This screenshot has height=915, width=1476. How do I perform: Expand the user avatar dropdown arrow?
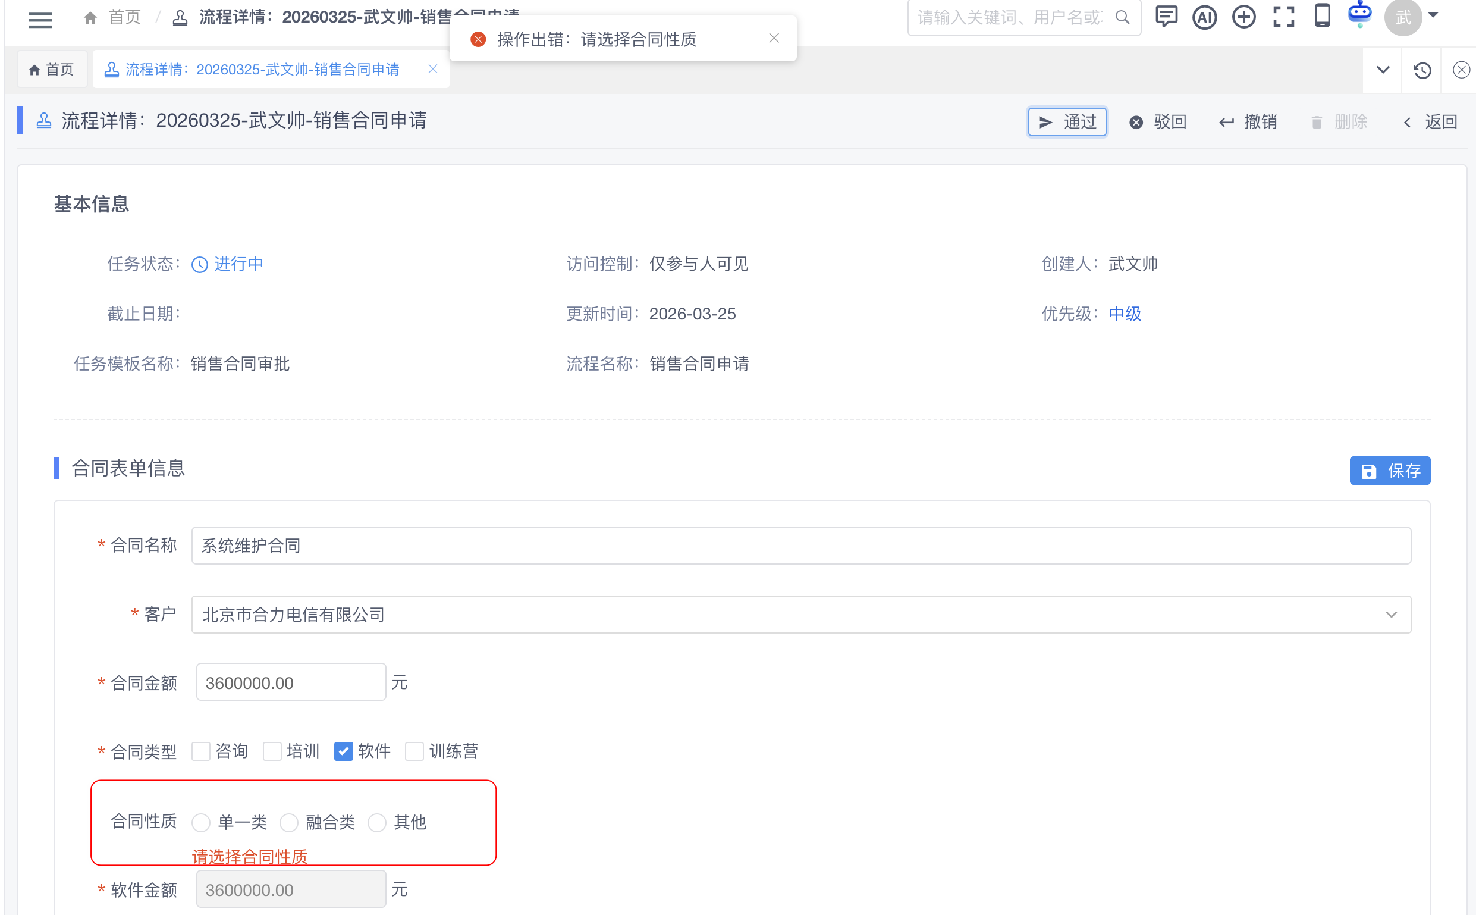pos(1433,15)
